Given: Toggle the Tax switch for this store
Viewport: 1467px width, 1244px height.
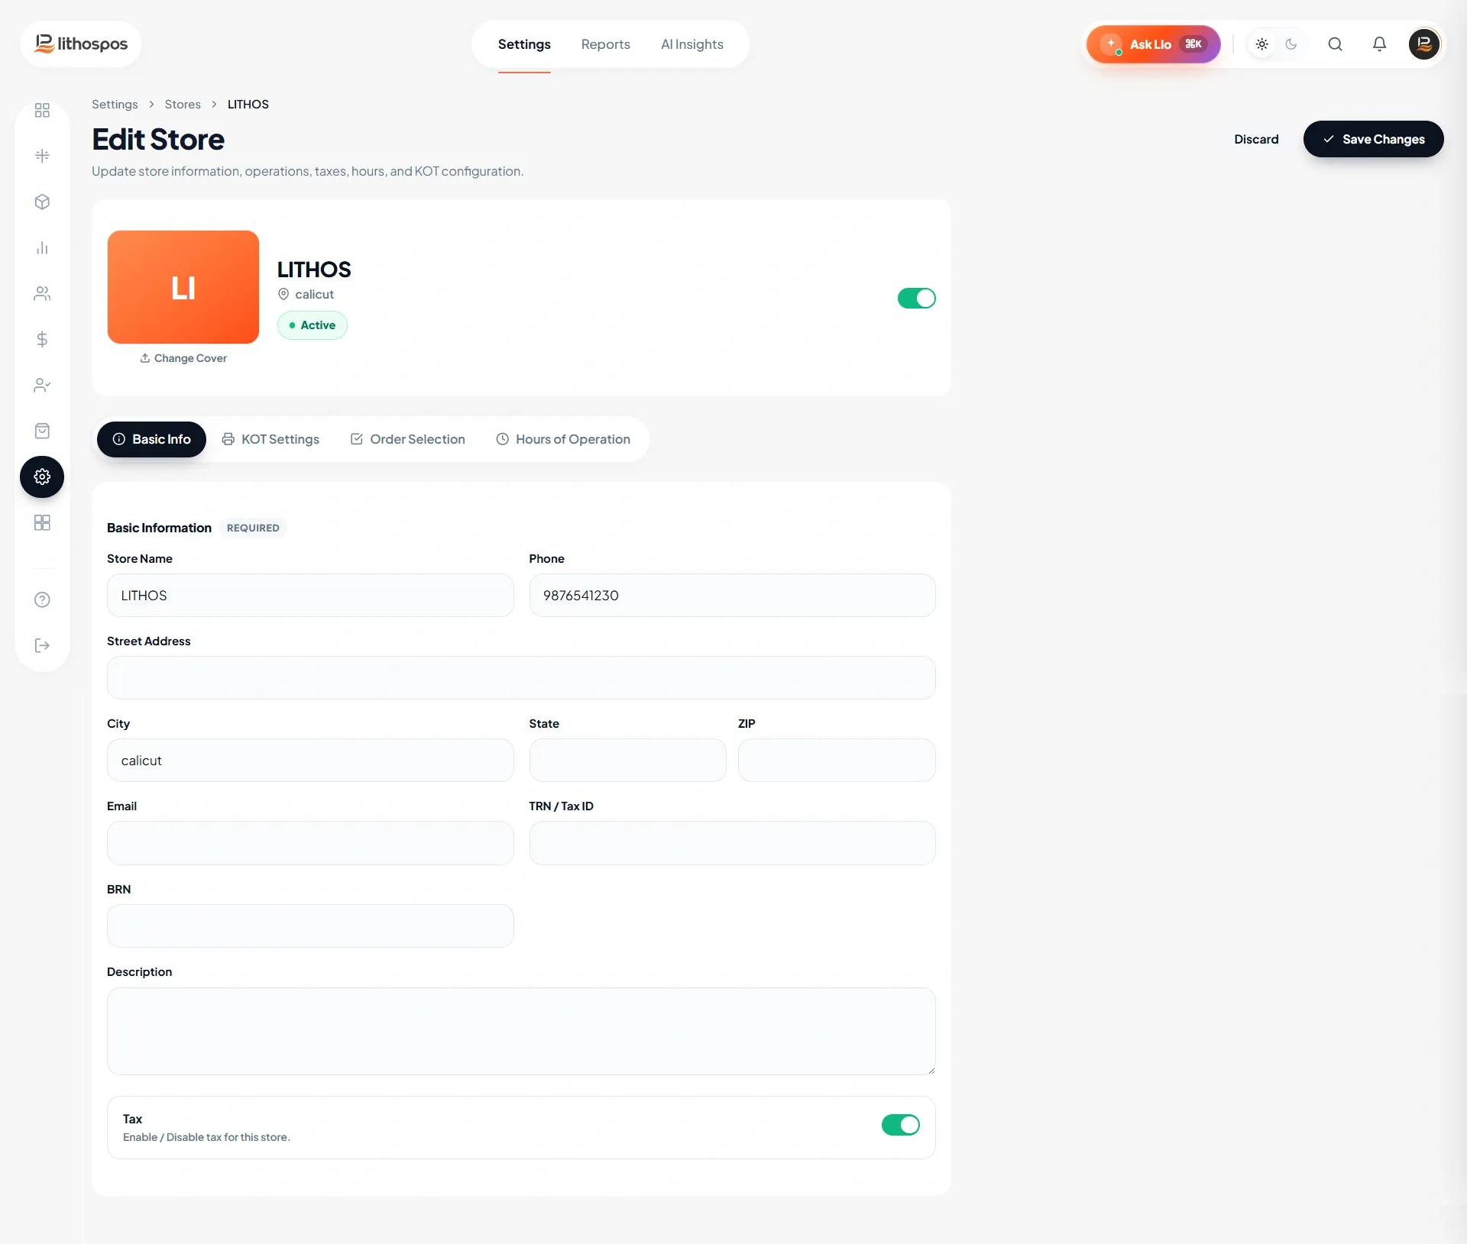Looking at the screenshot, I should coord(900,1125).
